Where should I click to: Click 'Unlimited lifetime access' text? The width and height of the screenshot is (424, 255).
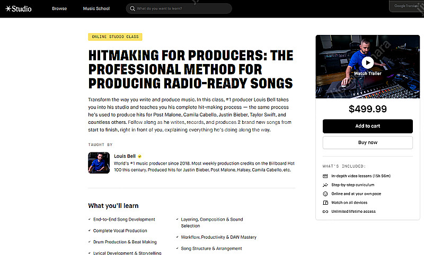354,212
